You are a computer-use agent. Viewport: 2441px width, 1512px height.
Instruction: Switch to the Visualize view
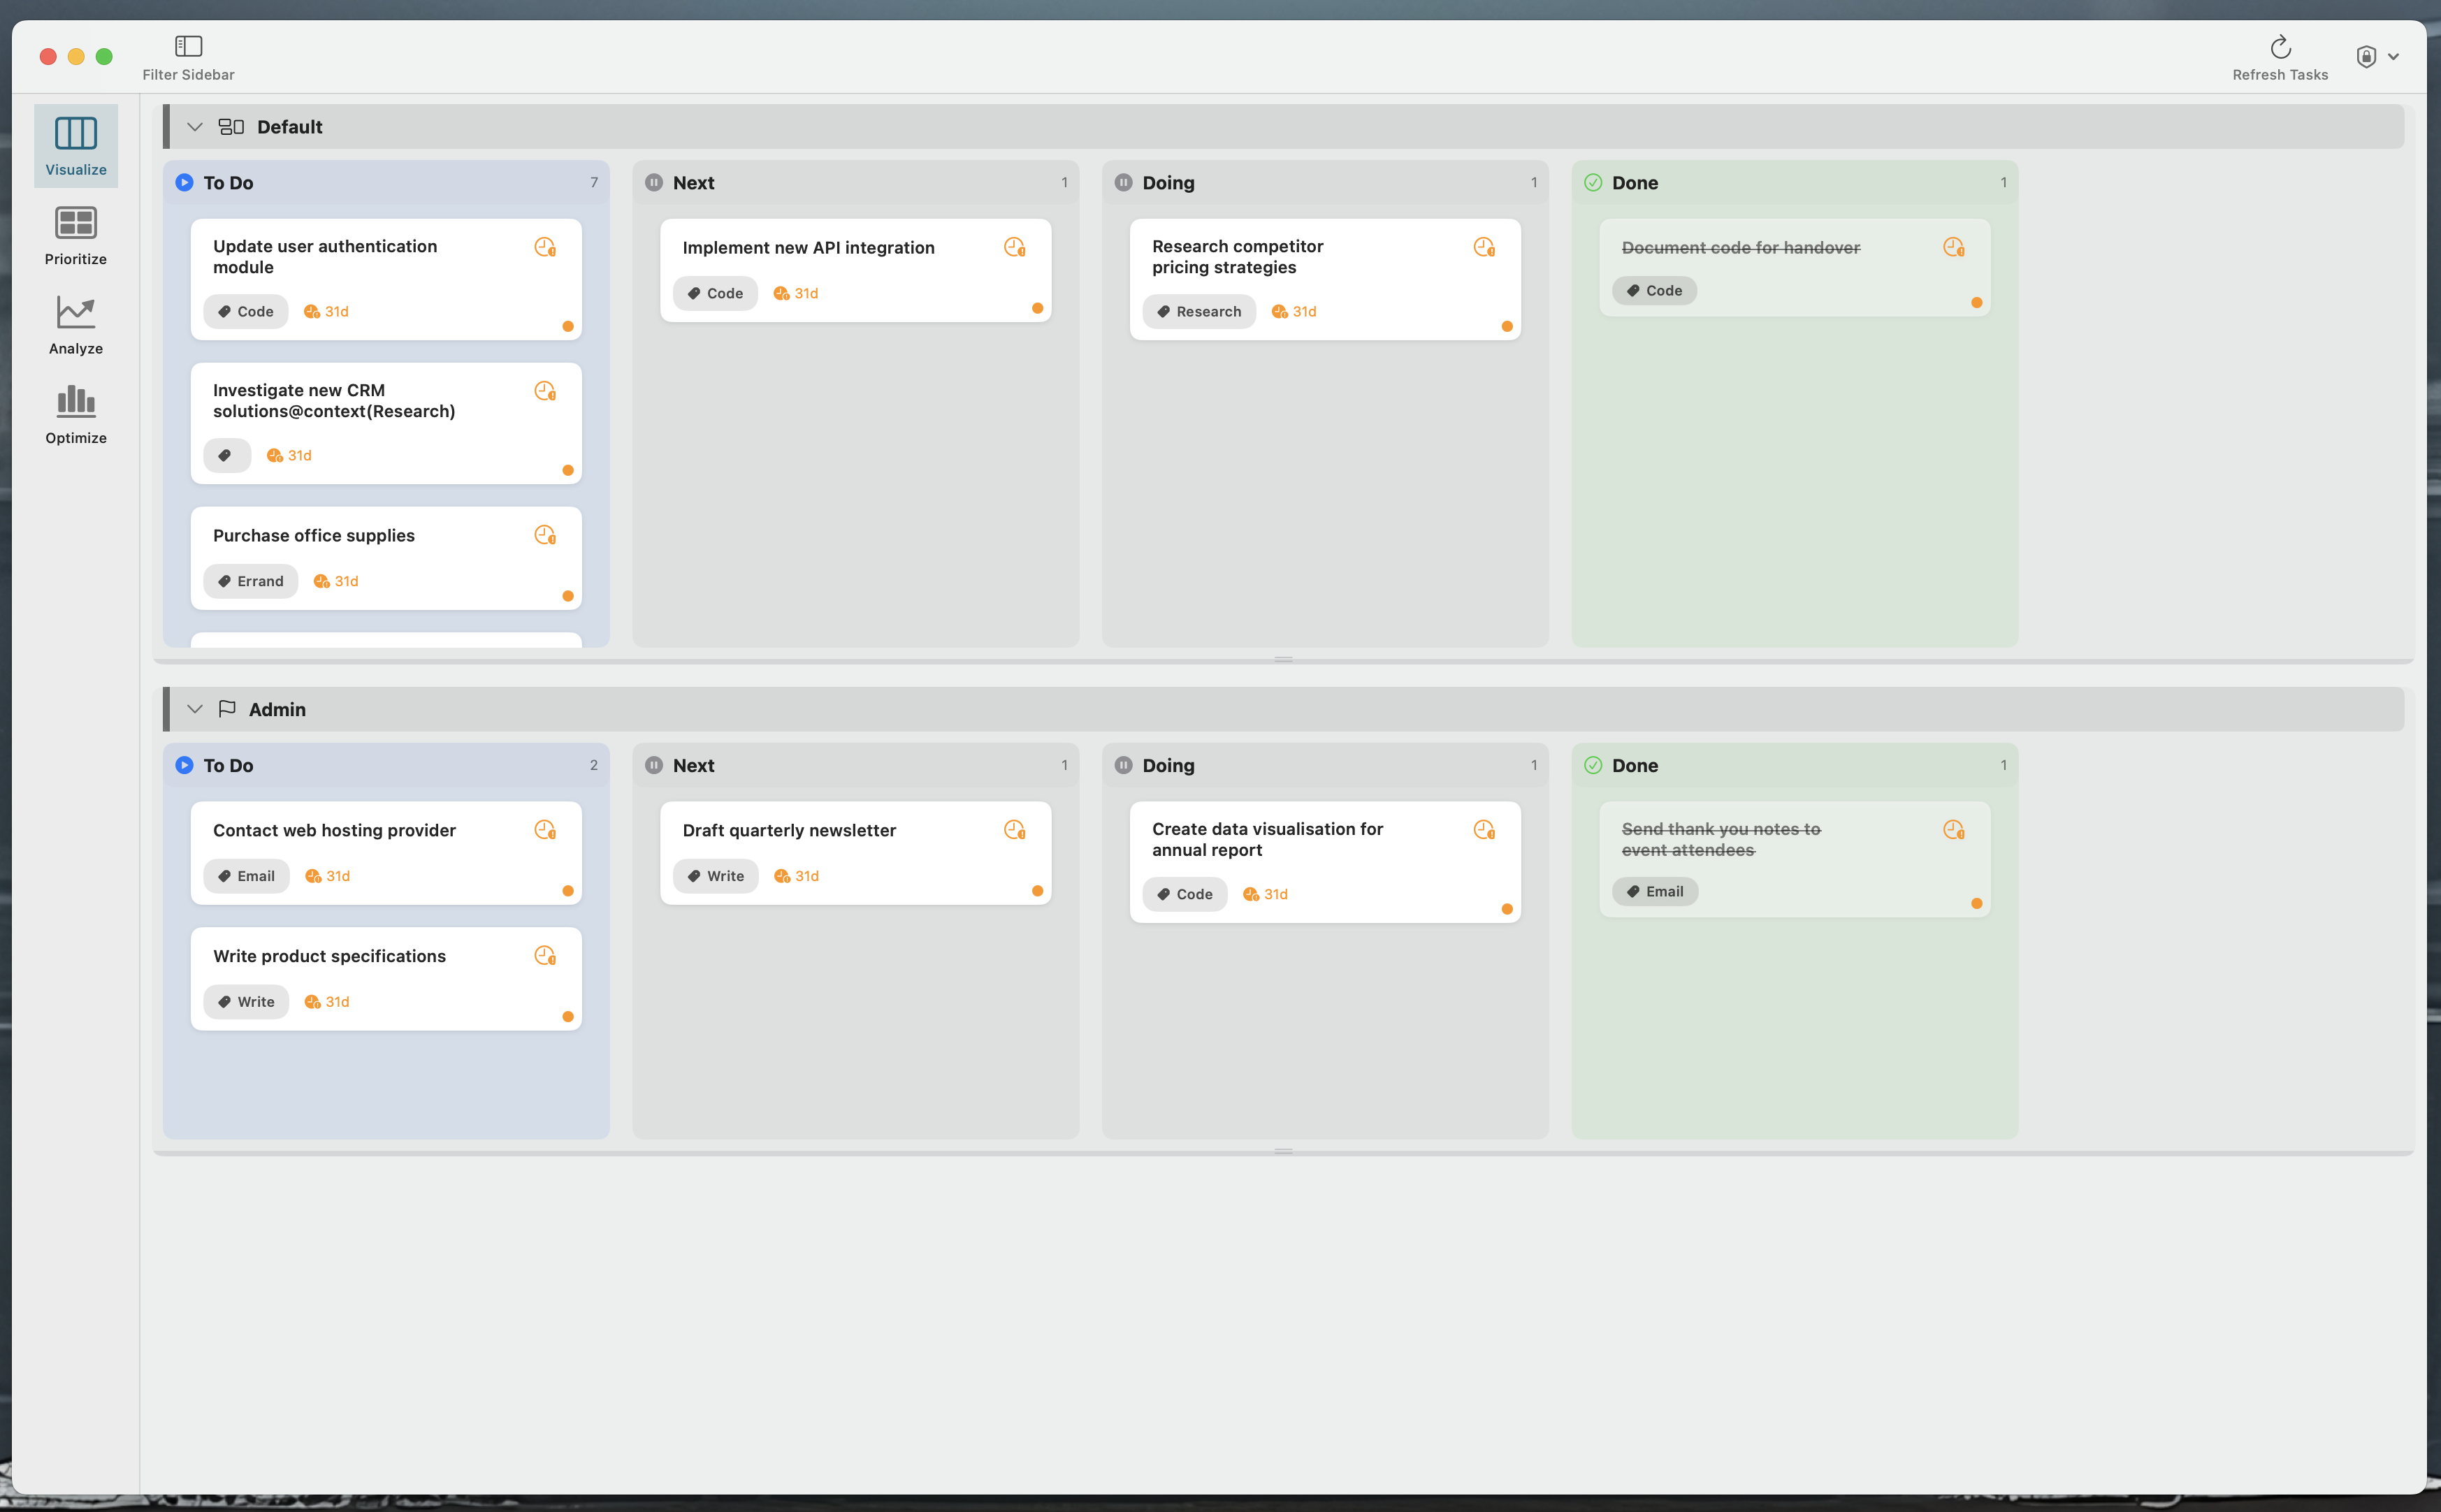pyautogui.click(x=76, y=146)
